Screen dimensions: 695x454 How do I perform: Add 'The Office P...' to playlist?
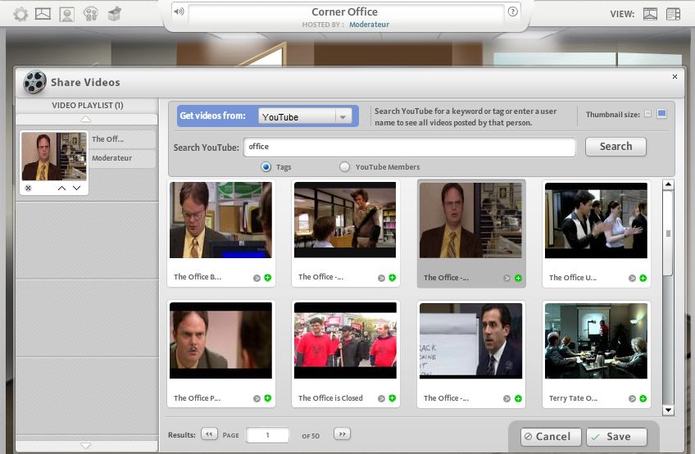click(x=268, y=398)
